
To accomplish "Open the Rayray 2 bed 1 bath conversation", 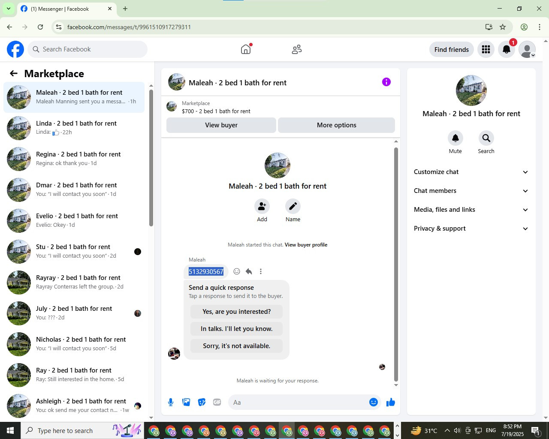I will [x=74, y=283].
